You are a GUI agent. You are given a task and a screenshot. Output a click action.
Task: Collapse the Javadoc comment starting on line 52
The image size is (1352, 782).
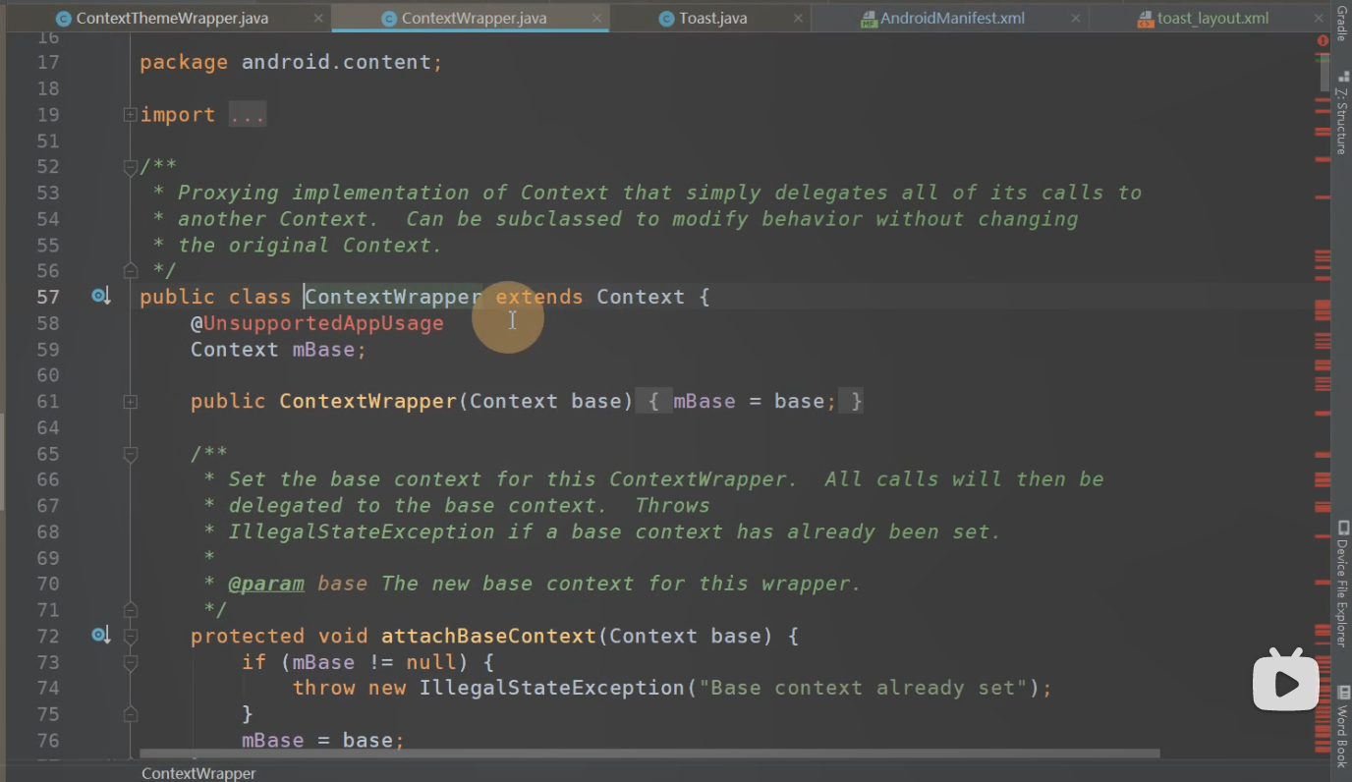[x=130, y=168]
